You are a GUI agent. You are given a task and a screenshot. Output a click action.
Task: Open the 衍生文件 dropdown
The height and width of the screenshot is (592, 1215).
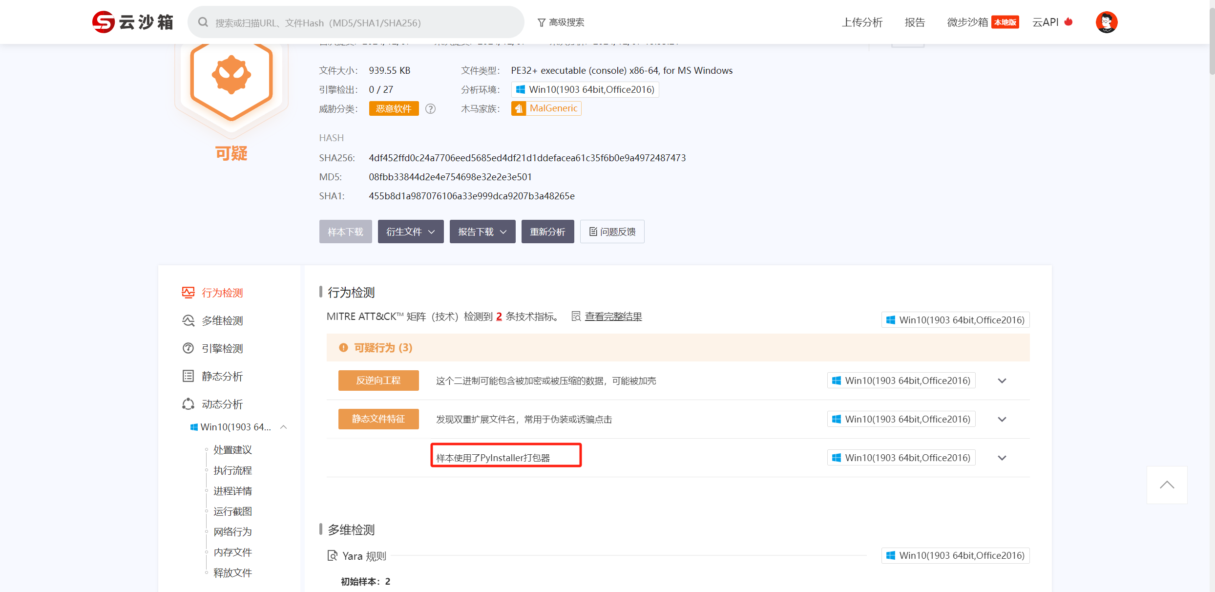click(x=410, y=232)
